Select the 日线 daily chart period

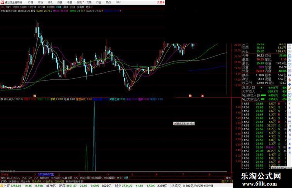(x=59, y=7)
